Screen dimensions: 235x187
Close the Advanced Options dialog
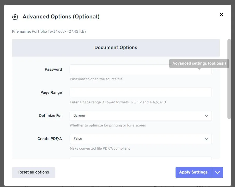[221, 15]
